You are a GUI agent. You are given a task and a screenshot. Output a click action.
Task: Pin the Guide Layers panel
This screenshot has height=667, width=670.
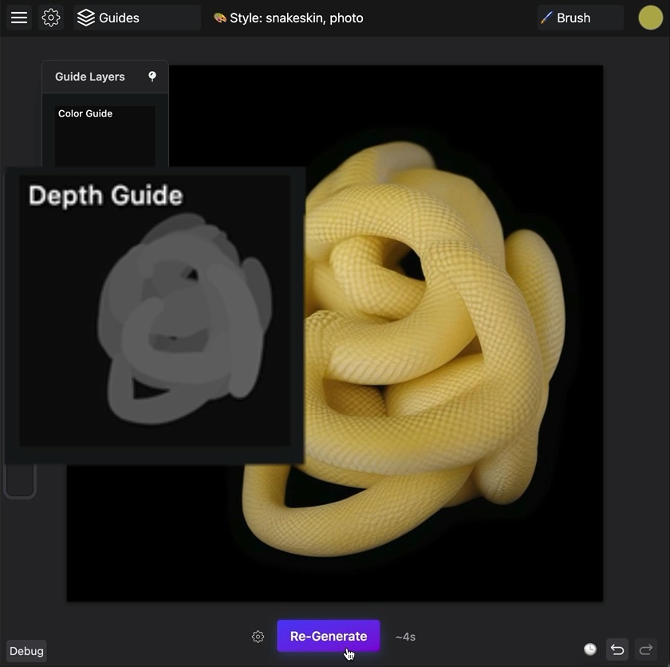pos(152,77)
